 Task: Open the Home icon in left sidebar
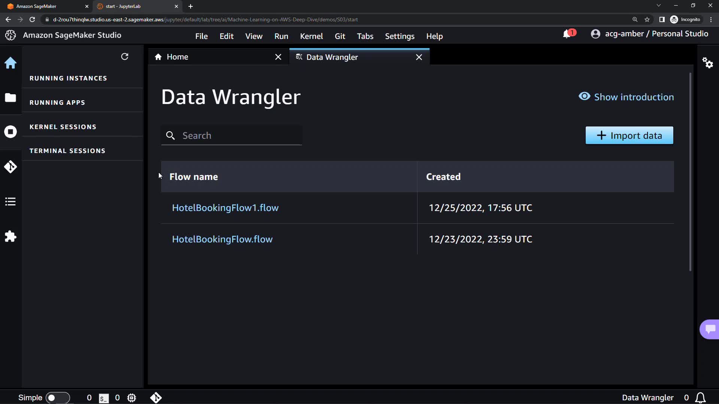tap(10, 63)
